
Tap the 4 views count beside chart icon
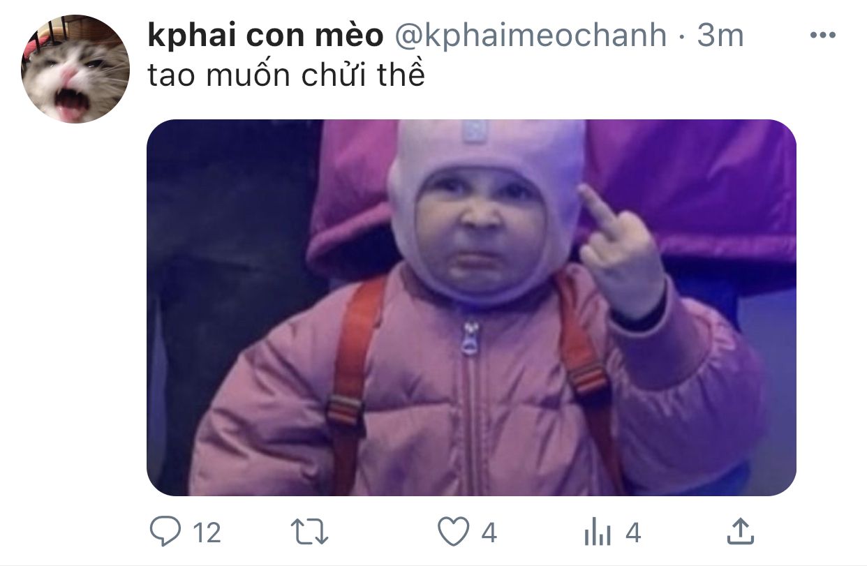(x=632, y=534)
